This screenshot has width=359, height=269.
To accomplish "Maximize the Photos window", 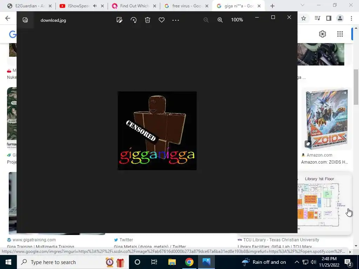I will click(273, 17).
